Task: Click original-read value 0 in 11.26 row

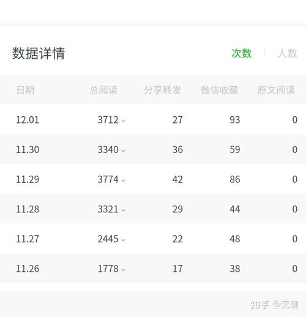Action: tap(294, 269)
